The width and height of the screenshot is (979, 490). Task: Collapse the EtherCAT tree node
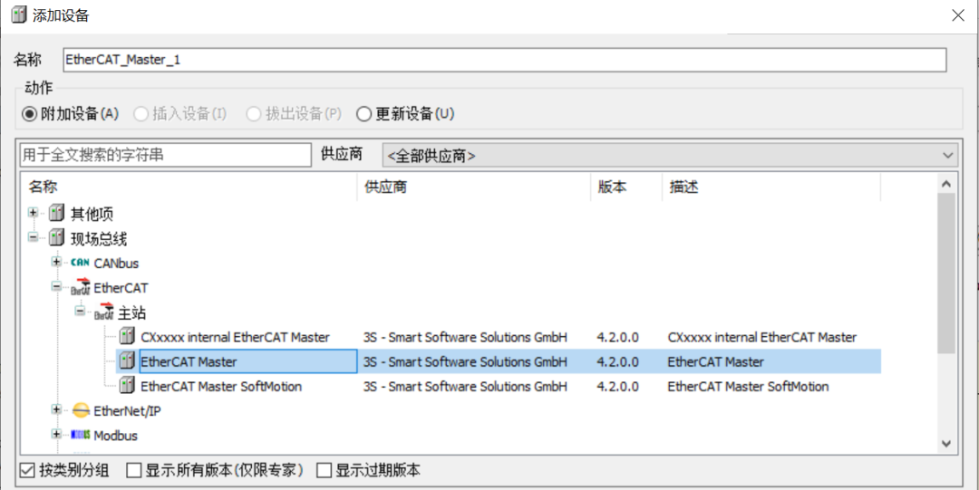(x=57, y=286)
